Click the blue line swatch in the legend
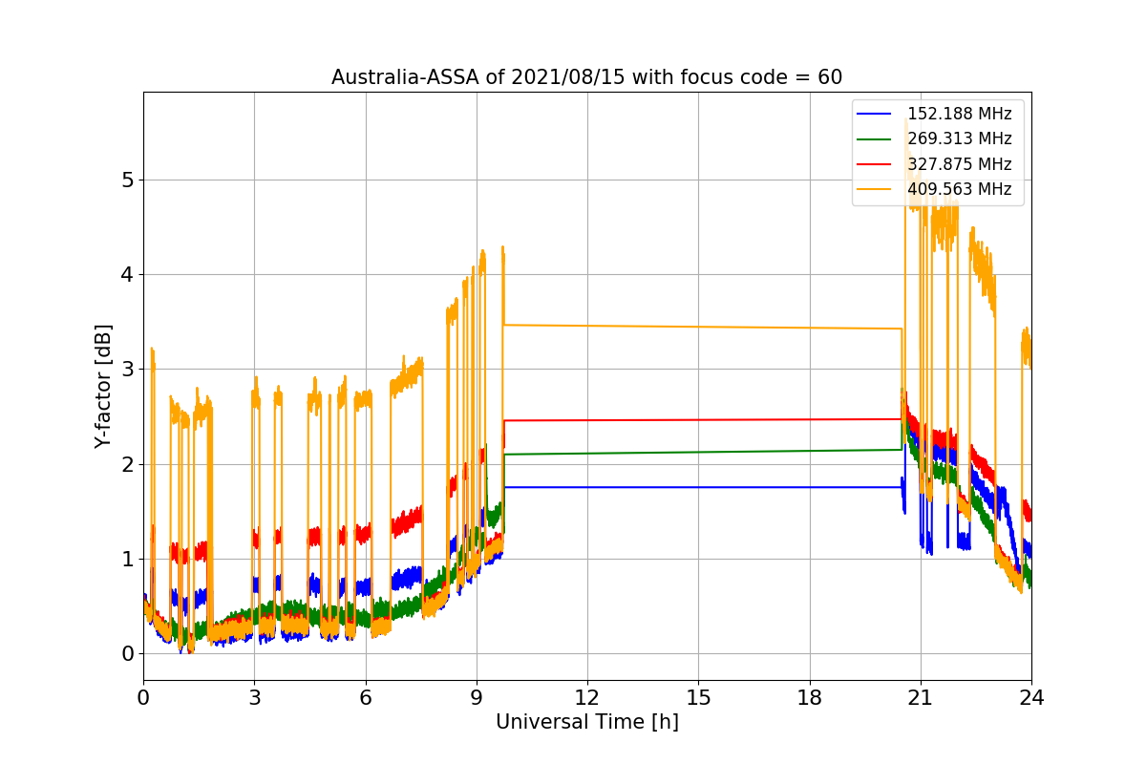 pos(875,115)
